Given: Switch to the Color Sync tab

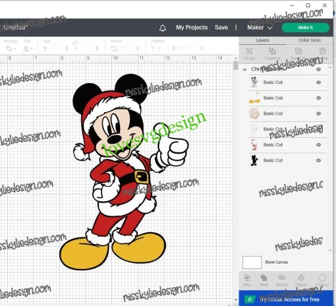Looking at the screenshot, I should click(309, 40).
